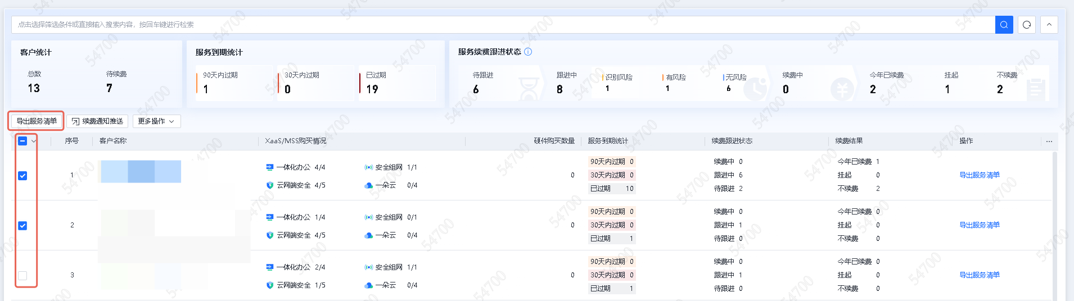Click the 安全组网 signal icon in row 3

tap(369, 267)
